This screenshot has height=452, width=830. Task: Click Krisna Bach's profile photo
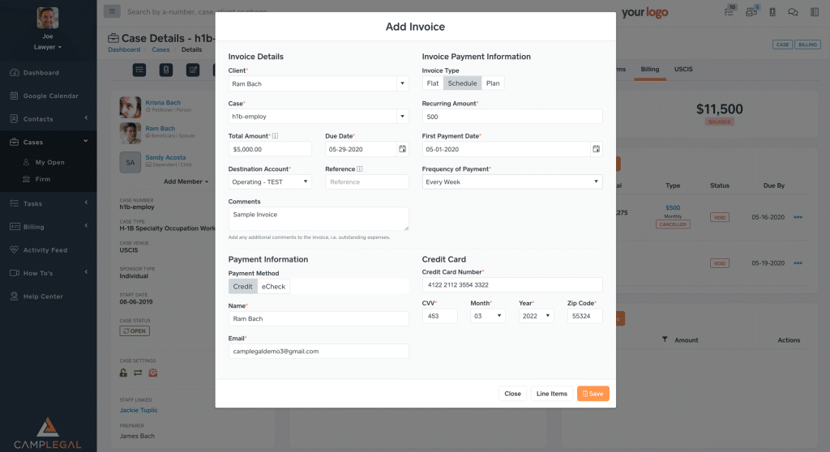[x=130, y=107]
